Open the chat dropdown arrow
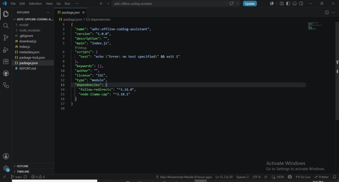This screenshot has height=182, width=339. pyautogui.click(x=237, y=3)
